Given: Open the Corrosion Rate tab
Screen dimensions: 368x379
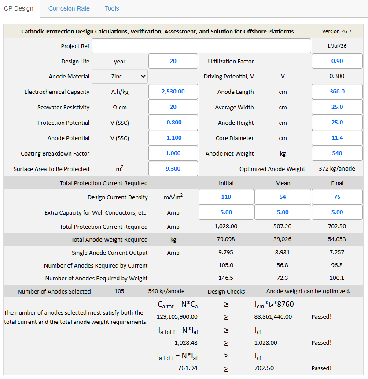Looking at the screenshot, I should pyautogui.click(x=69, y=8).
